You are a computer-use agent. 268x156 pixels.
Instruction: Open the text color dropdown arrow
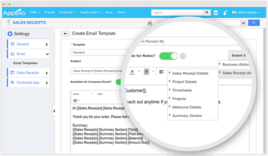point(139,71)
